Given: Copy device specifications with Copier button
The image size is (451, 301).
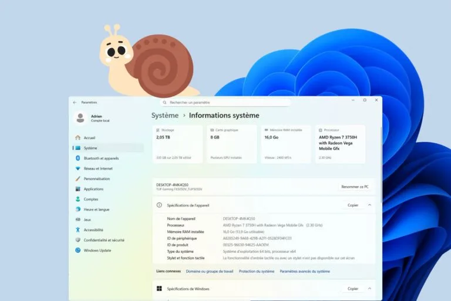Looking at the screenshot, I should [352, 205].
